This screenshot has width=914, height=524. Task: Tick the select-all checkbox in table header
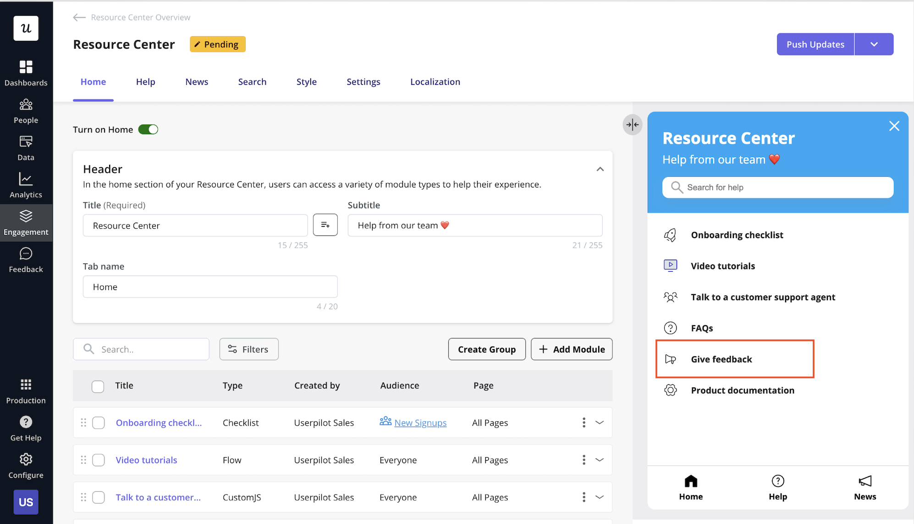[98, 386]
